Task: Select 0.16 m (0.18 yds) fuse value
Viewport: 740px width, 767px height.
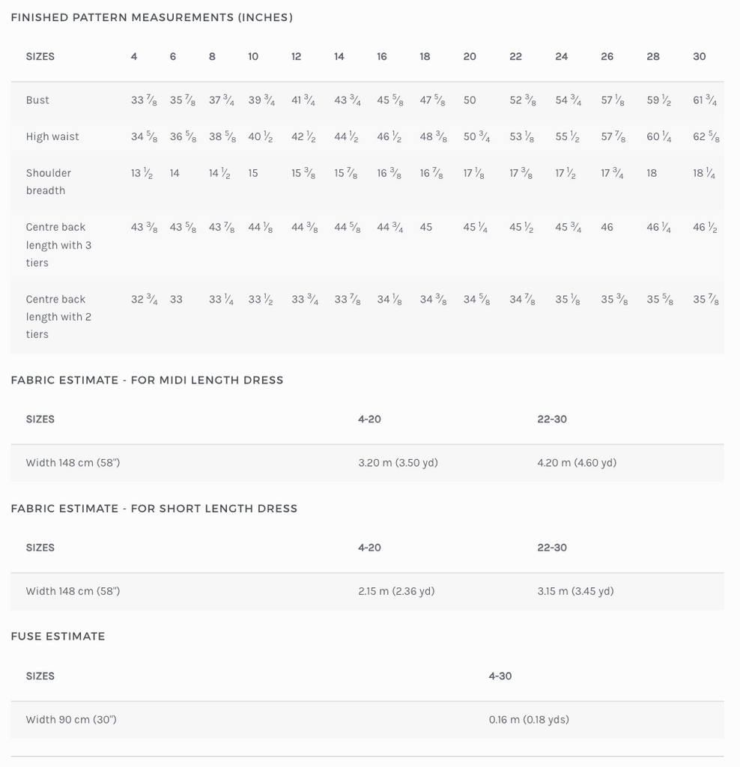Action: coord(529,720)
